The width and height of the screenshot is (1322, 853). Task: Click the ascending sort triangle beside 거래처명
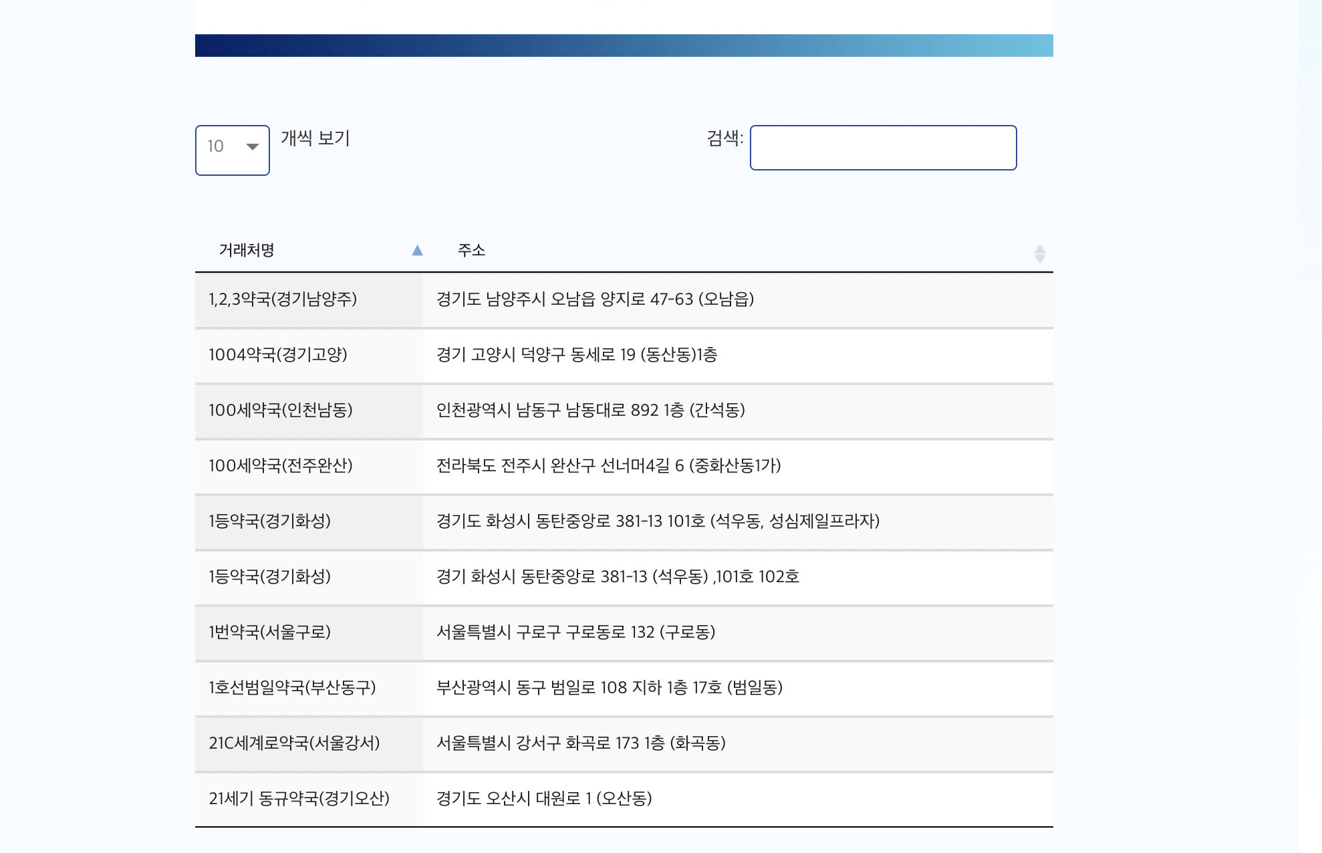(418, 249)
